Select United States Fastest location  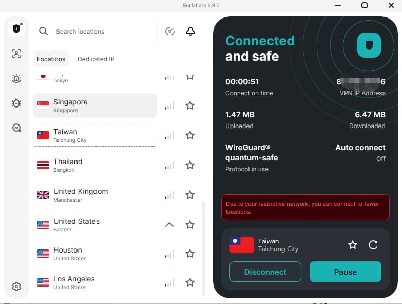(95, 225)
